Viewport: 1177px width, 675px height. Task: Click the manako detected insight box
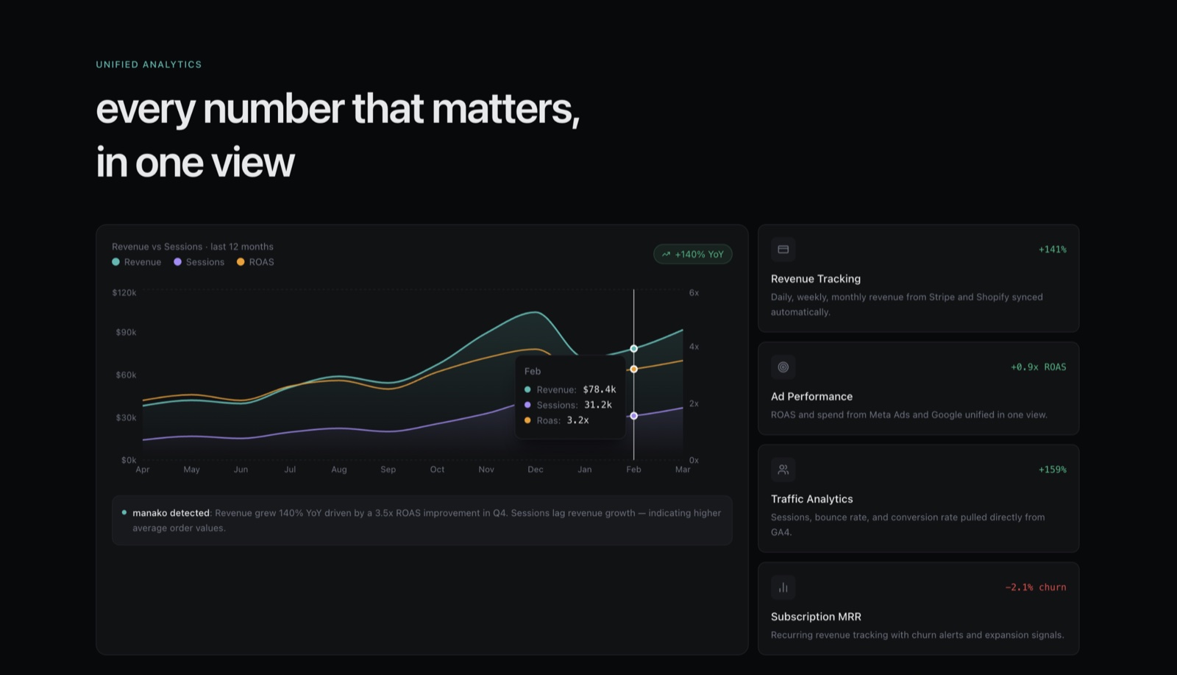click(x=422, y=520)
